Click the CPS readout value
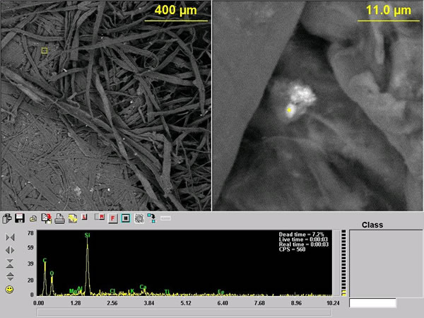The image size is (424, 318). point(292,249)
